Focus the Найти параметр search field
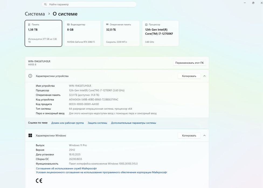Viewport: 263px width, 188px height. pyautogui.click(x=89, y=4)
